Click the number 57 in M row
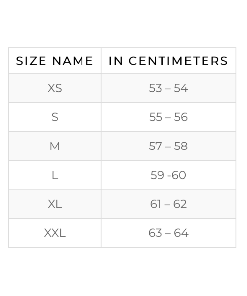The height and width of the screenshot is (296, 247). (155, 146)
